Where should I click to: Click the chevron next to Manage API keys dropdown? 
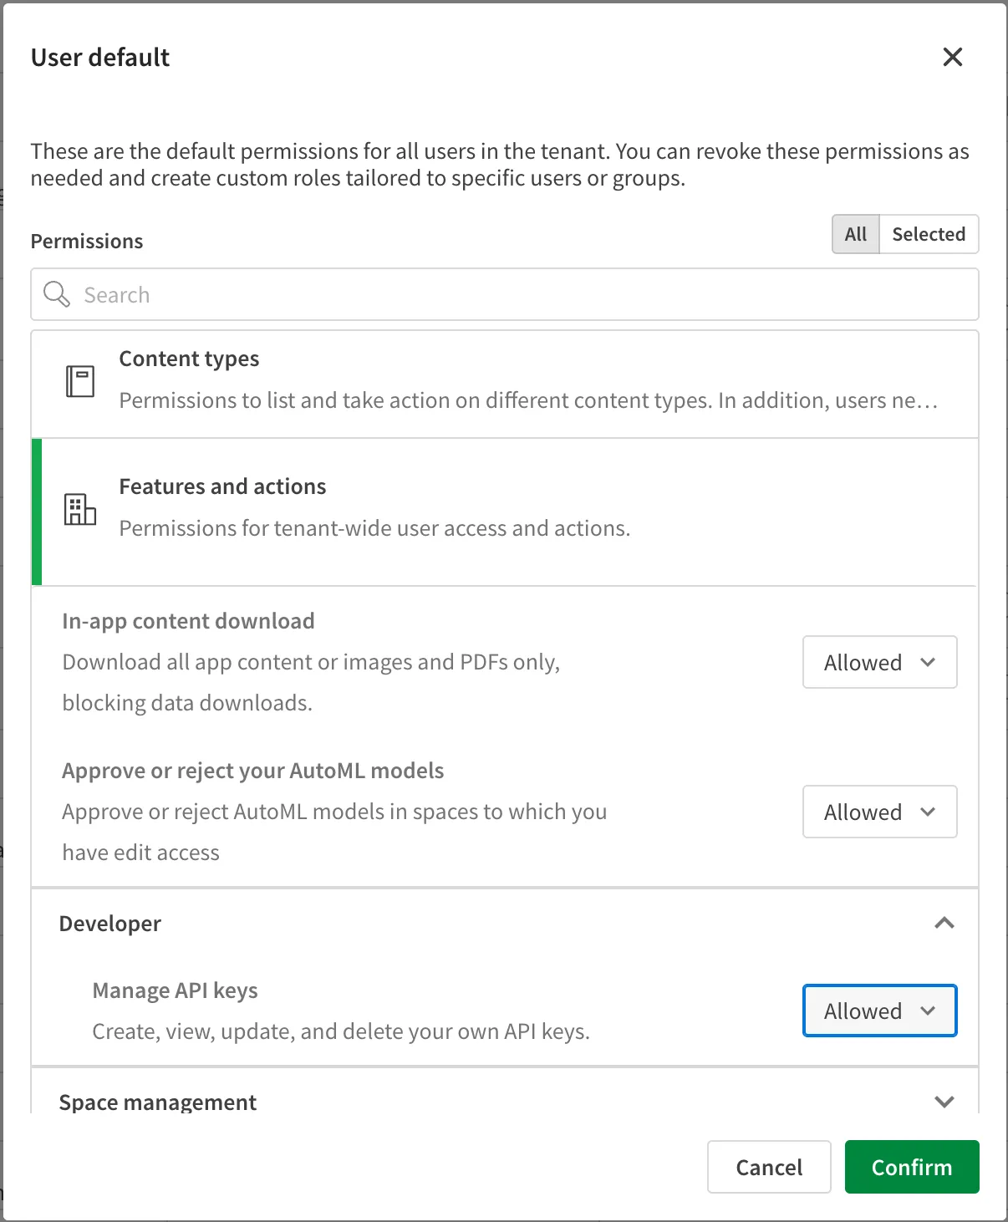click(x=928, y=1011)
